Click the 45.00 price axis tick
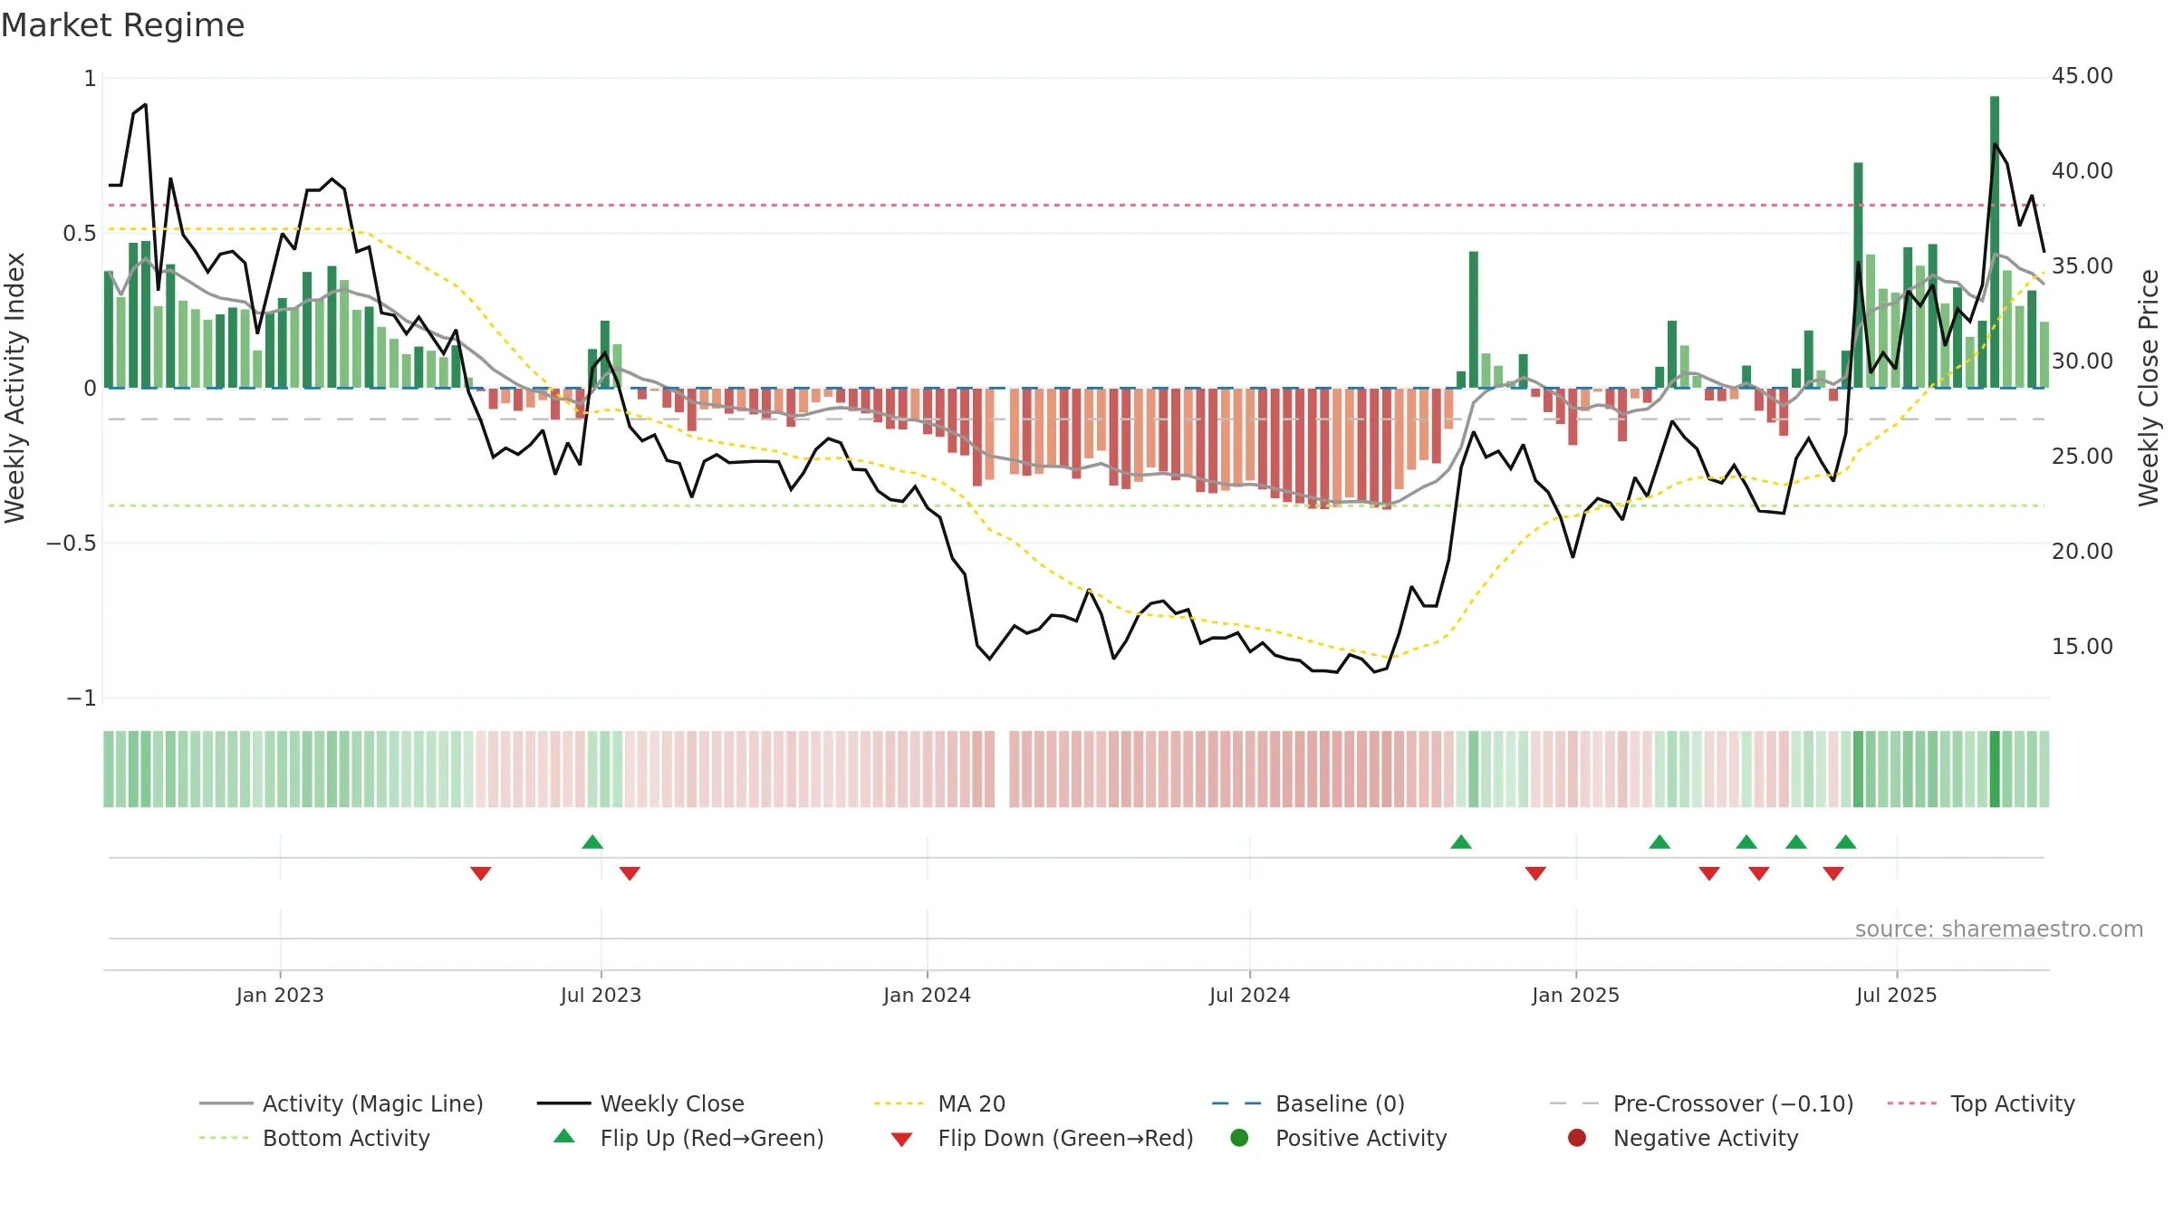Viewport: 2174px width, 1223px height. [x=2082, y=76]
